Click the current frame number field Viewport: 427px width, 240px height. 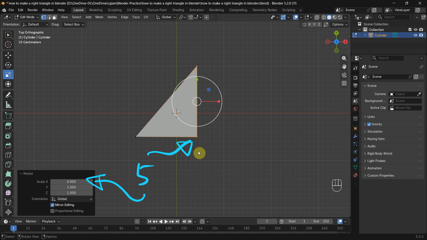click(267, 222)
